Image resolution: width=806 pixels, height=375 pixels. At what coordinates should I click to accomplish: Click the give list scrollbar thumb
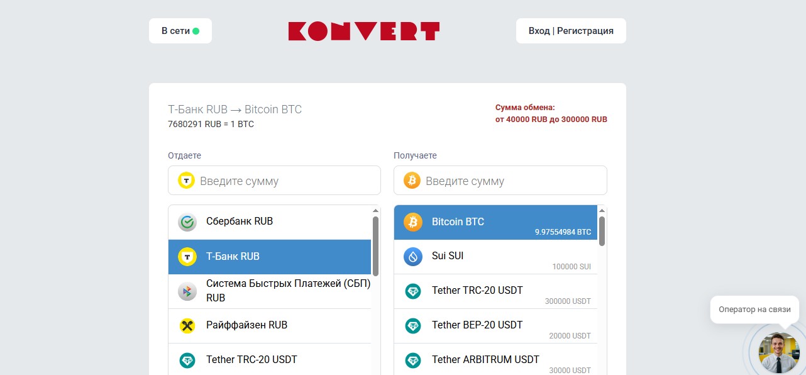point(375,246)
